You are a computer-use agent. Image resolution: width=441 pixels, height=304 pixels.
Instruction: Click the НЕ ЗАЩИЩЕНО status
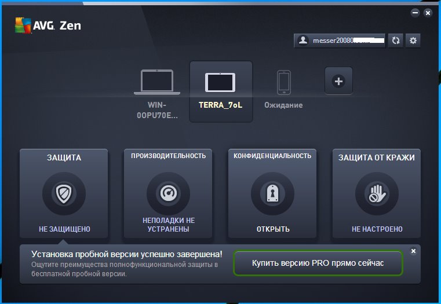pos(64,229)
